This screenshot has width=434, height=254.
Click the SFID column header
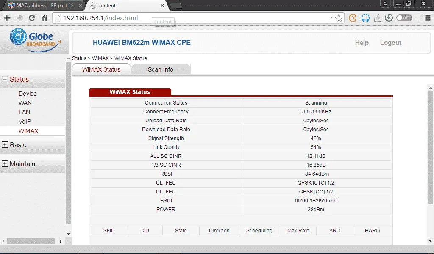pyautogui.click(x=109, y=231)
